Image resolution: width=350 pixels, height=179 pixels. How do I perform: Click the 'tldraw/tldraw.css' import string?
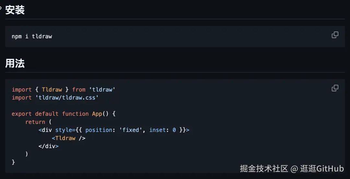pos(67,98)
